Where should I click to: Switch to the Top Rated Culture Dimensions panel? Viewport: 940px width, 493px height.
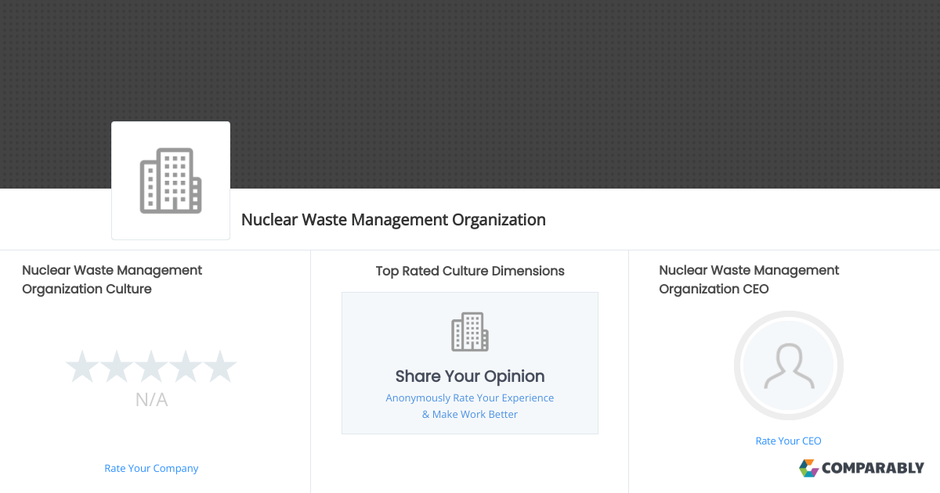pyautogui.click(x=469, y=271)
